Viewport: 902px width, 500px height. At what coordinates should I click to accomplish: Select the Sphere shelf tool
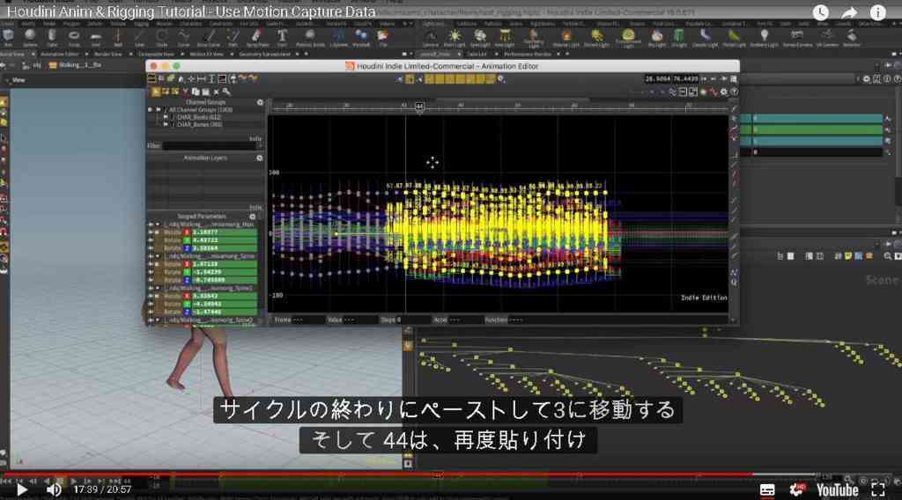pos(30,37)
